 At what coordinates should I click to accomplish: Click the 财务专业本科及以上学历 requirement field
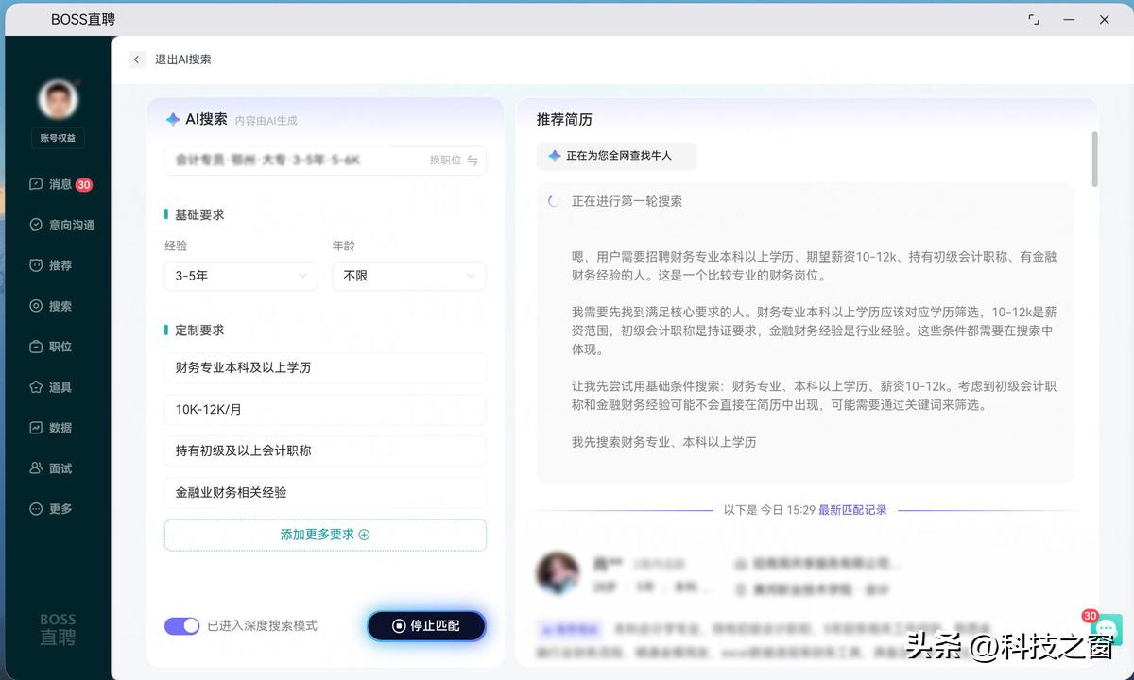click(x=325, y=368)
